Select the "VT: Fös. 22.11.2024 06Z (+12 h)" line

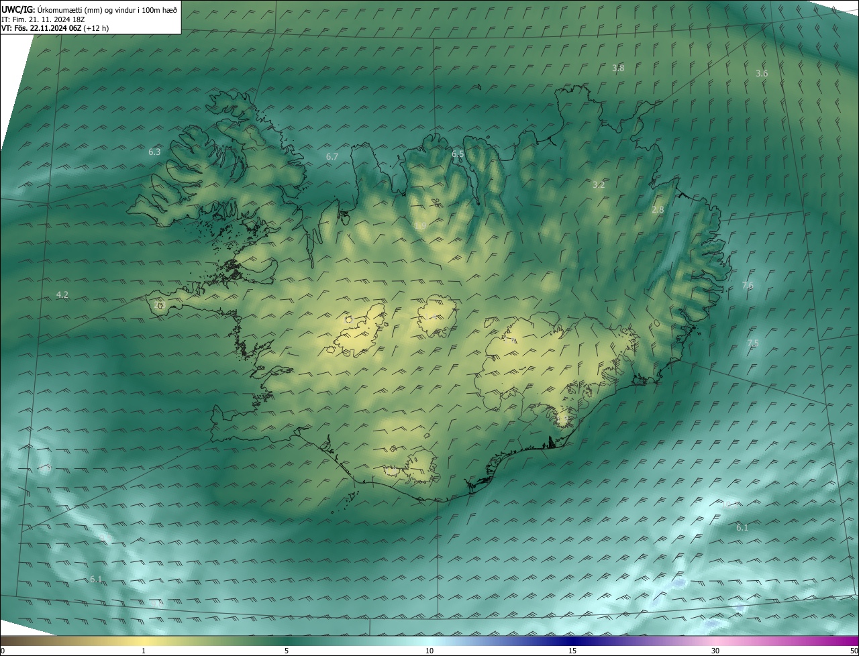(55, 28)
